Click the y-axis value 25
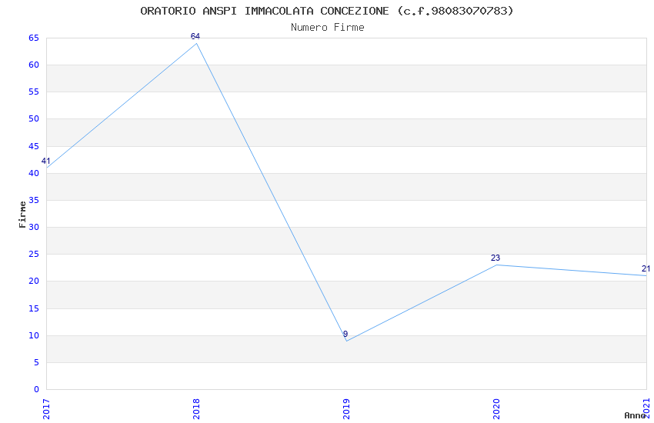The height and width of the screenshot is (423, 654). (34, 254)
